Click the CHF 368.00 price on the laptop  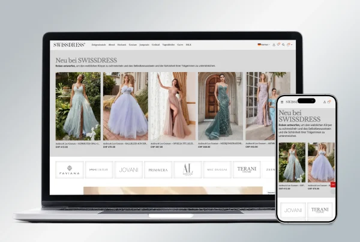point(204,147)
